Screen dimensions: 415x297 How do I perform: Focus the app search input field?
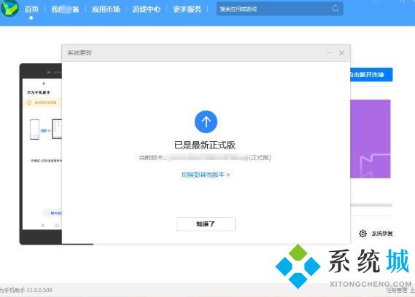coord(280,9)
